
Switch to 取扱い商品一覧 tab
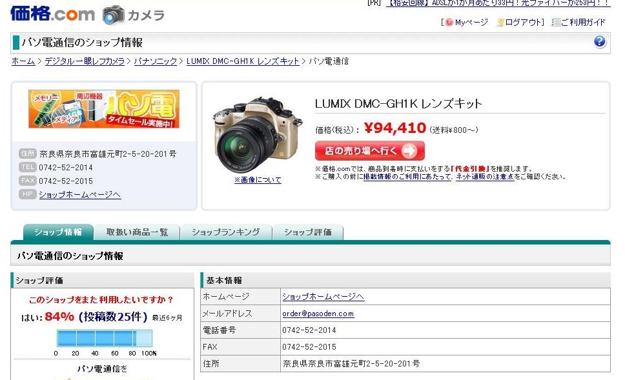[137, 232]
